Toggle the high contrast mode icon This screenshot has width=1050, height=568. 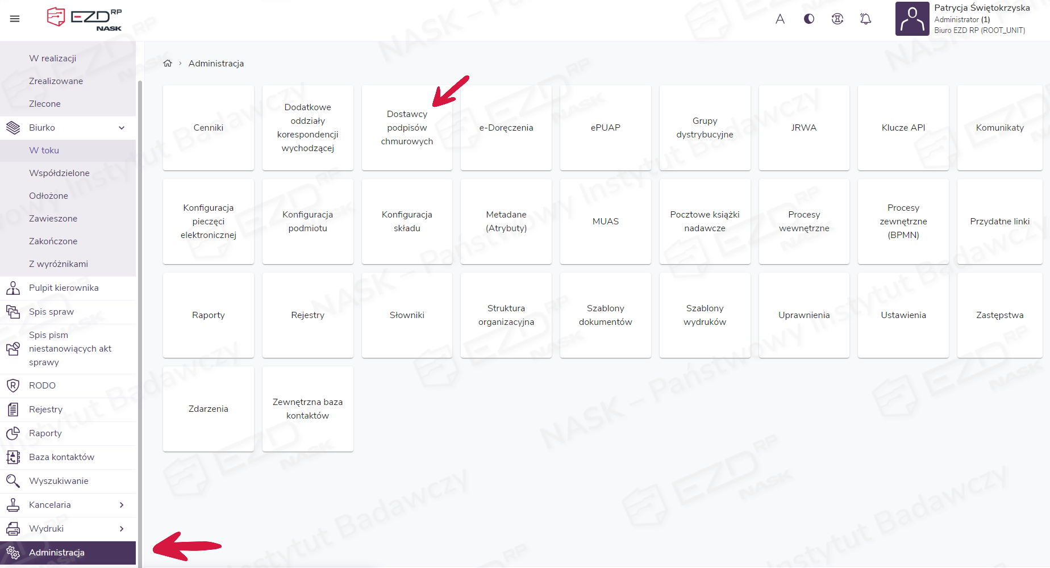[x=809, y=19]
